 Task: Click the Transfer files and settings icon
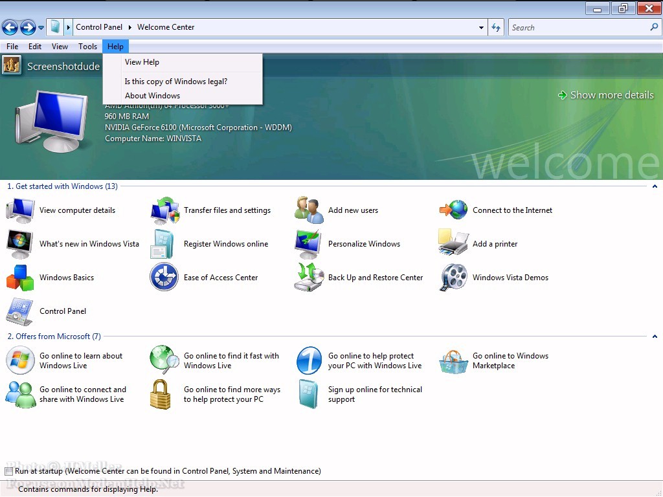pos(164,210)
